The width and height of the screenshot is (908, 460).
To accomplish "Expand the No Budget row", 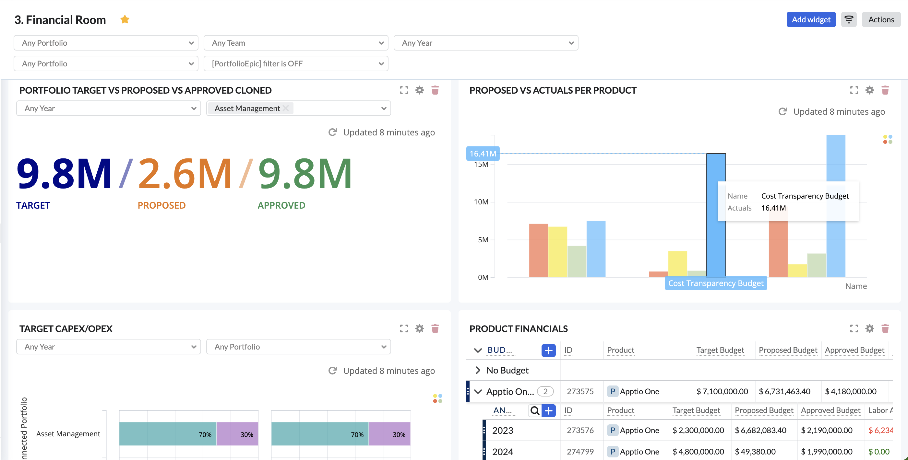I will coord(478,370).
